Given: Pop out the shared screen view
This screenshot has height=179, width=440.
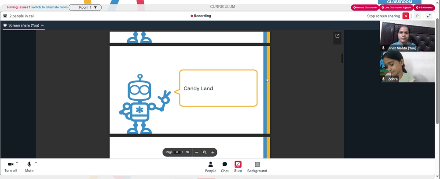Looking at the screenshot, I should tap(337, 36).
